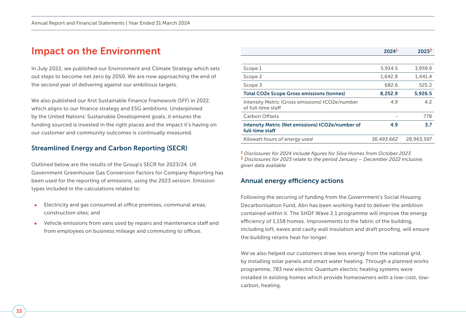This screenshot has height=329, width=466.
Task: Click the paragraph starting "Outlined below are the results"
Action: pos(127,177)
